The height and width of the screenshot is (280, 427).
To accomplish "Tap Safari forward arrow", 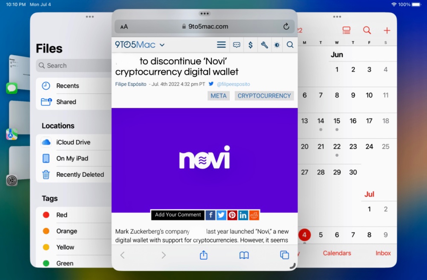I will 164,255.
